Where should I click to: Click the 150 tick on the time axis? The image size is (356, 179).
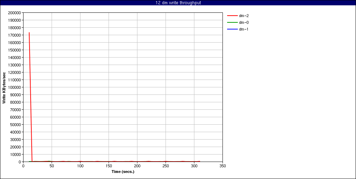(x=109, y=166)
